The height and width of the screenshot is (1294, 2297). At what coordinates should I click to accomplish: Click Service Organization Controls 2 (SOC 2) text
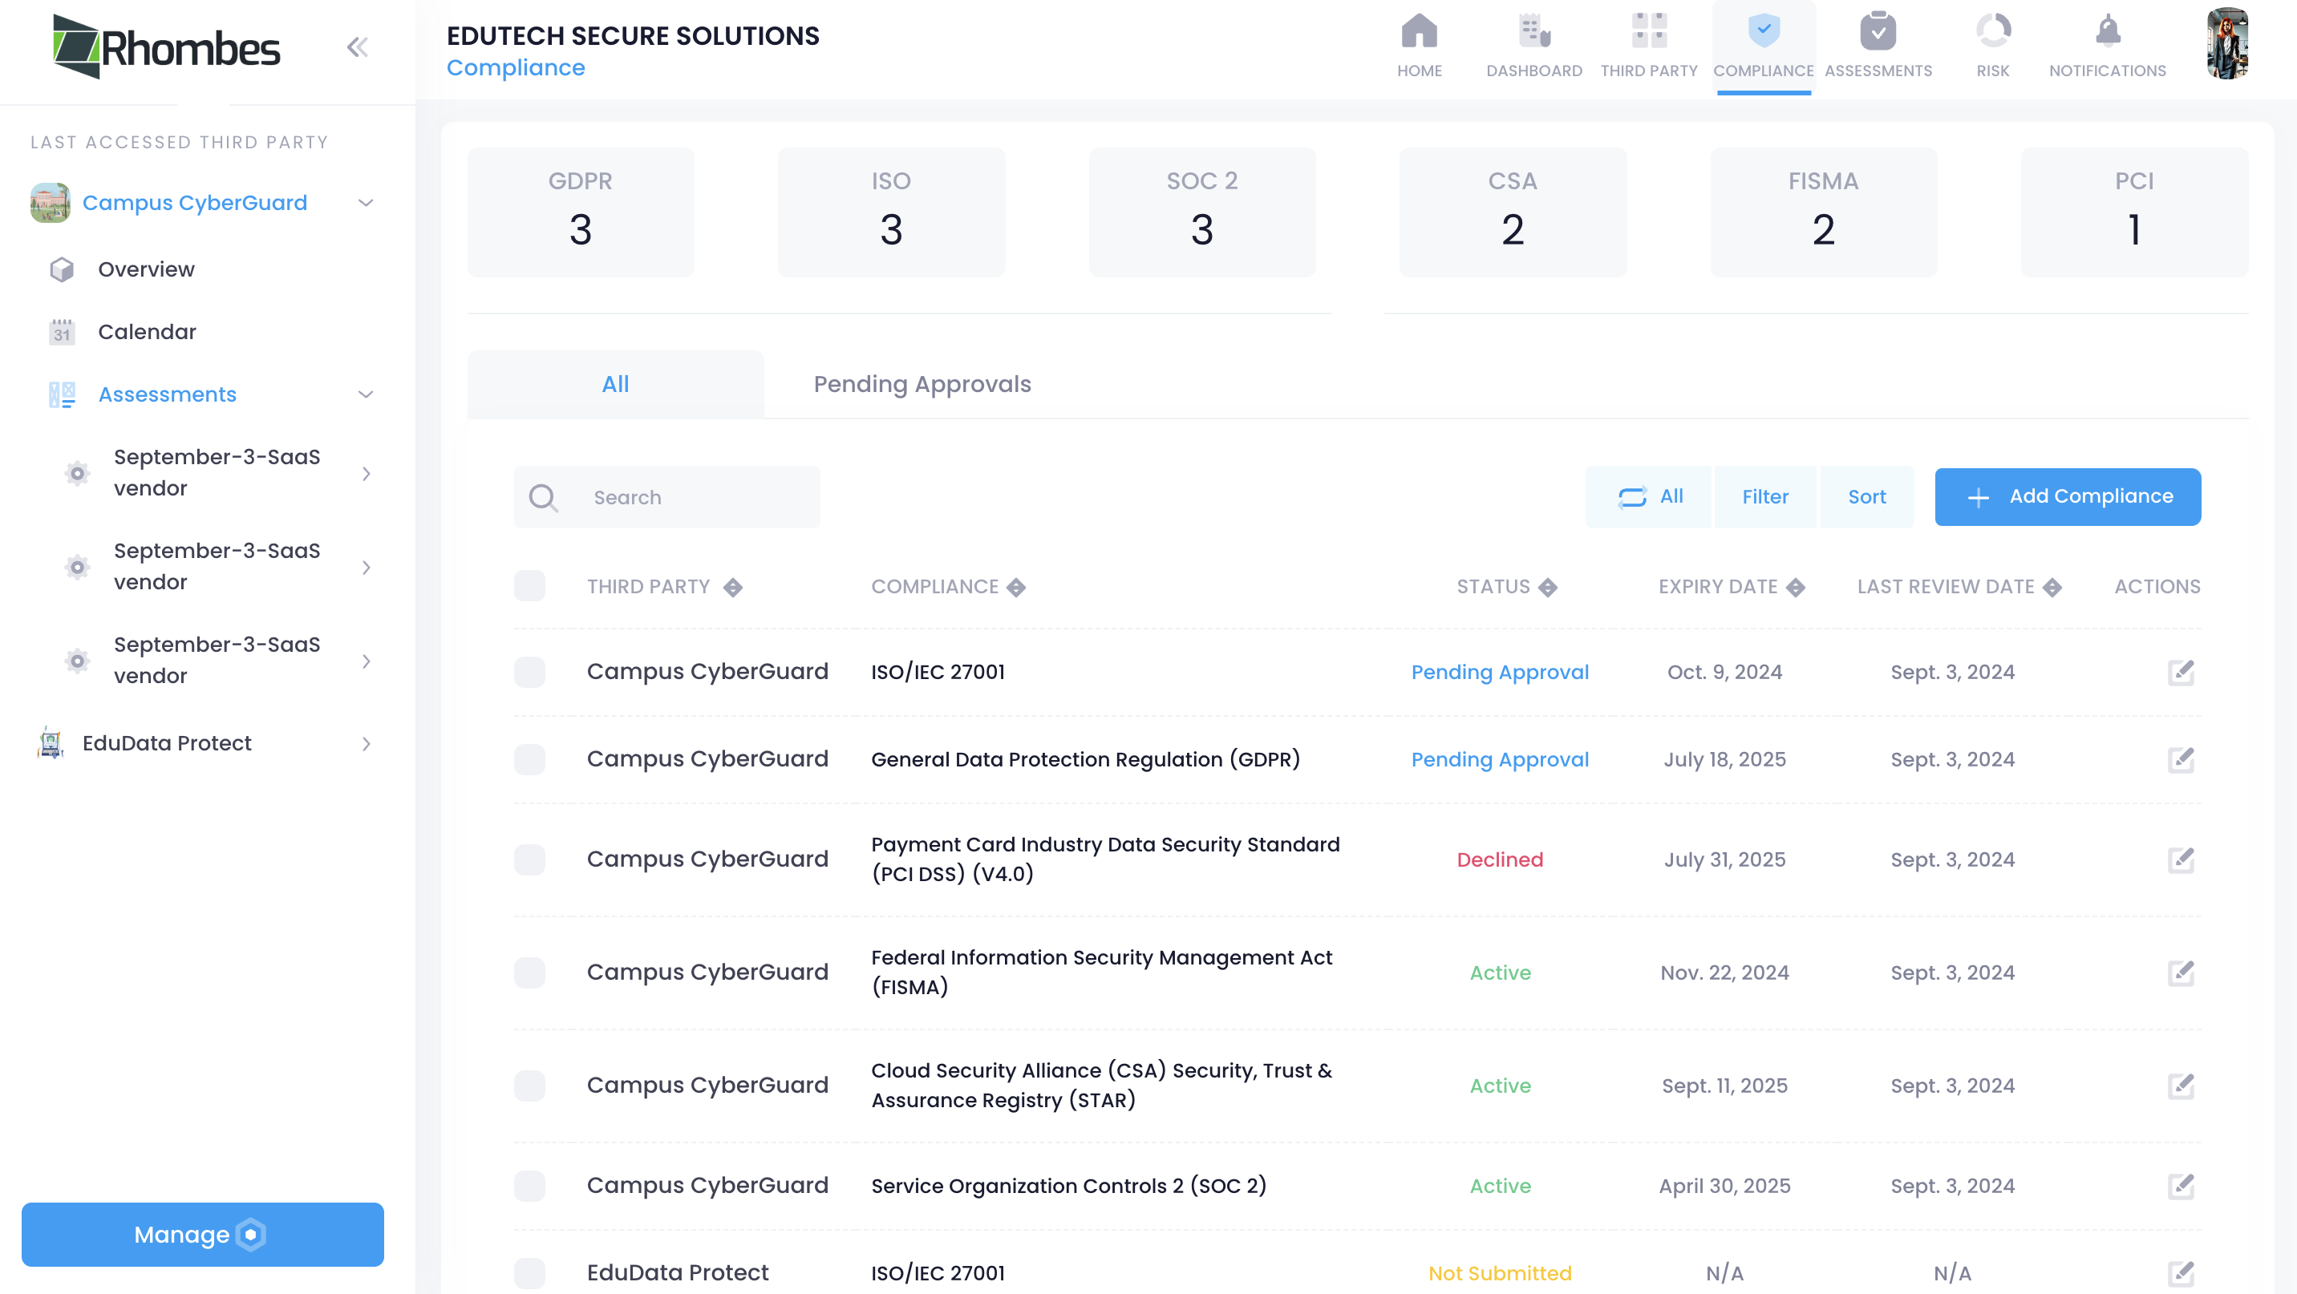(x=1068, y=1185)
